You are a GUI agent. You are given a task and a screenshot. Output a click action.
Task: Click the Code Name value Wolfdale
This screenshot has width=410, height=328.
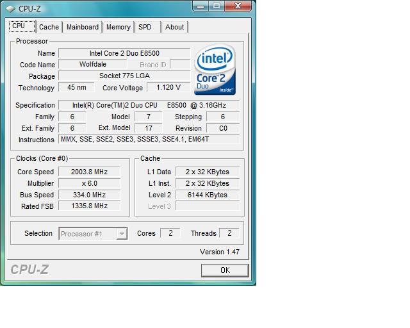[92, 64]
